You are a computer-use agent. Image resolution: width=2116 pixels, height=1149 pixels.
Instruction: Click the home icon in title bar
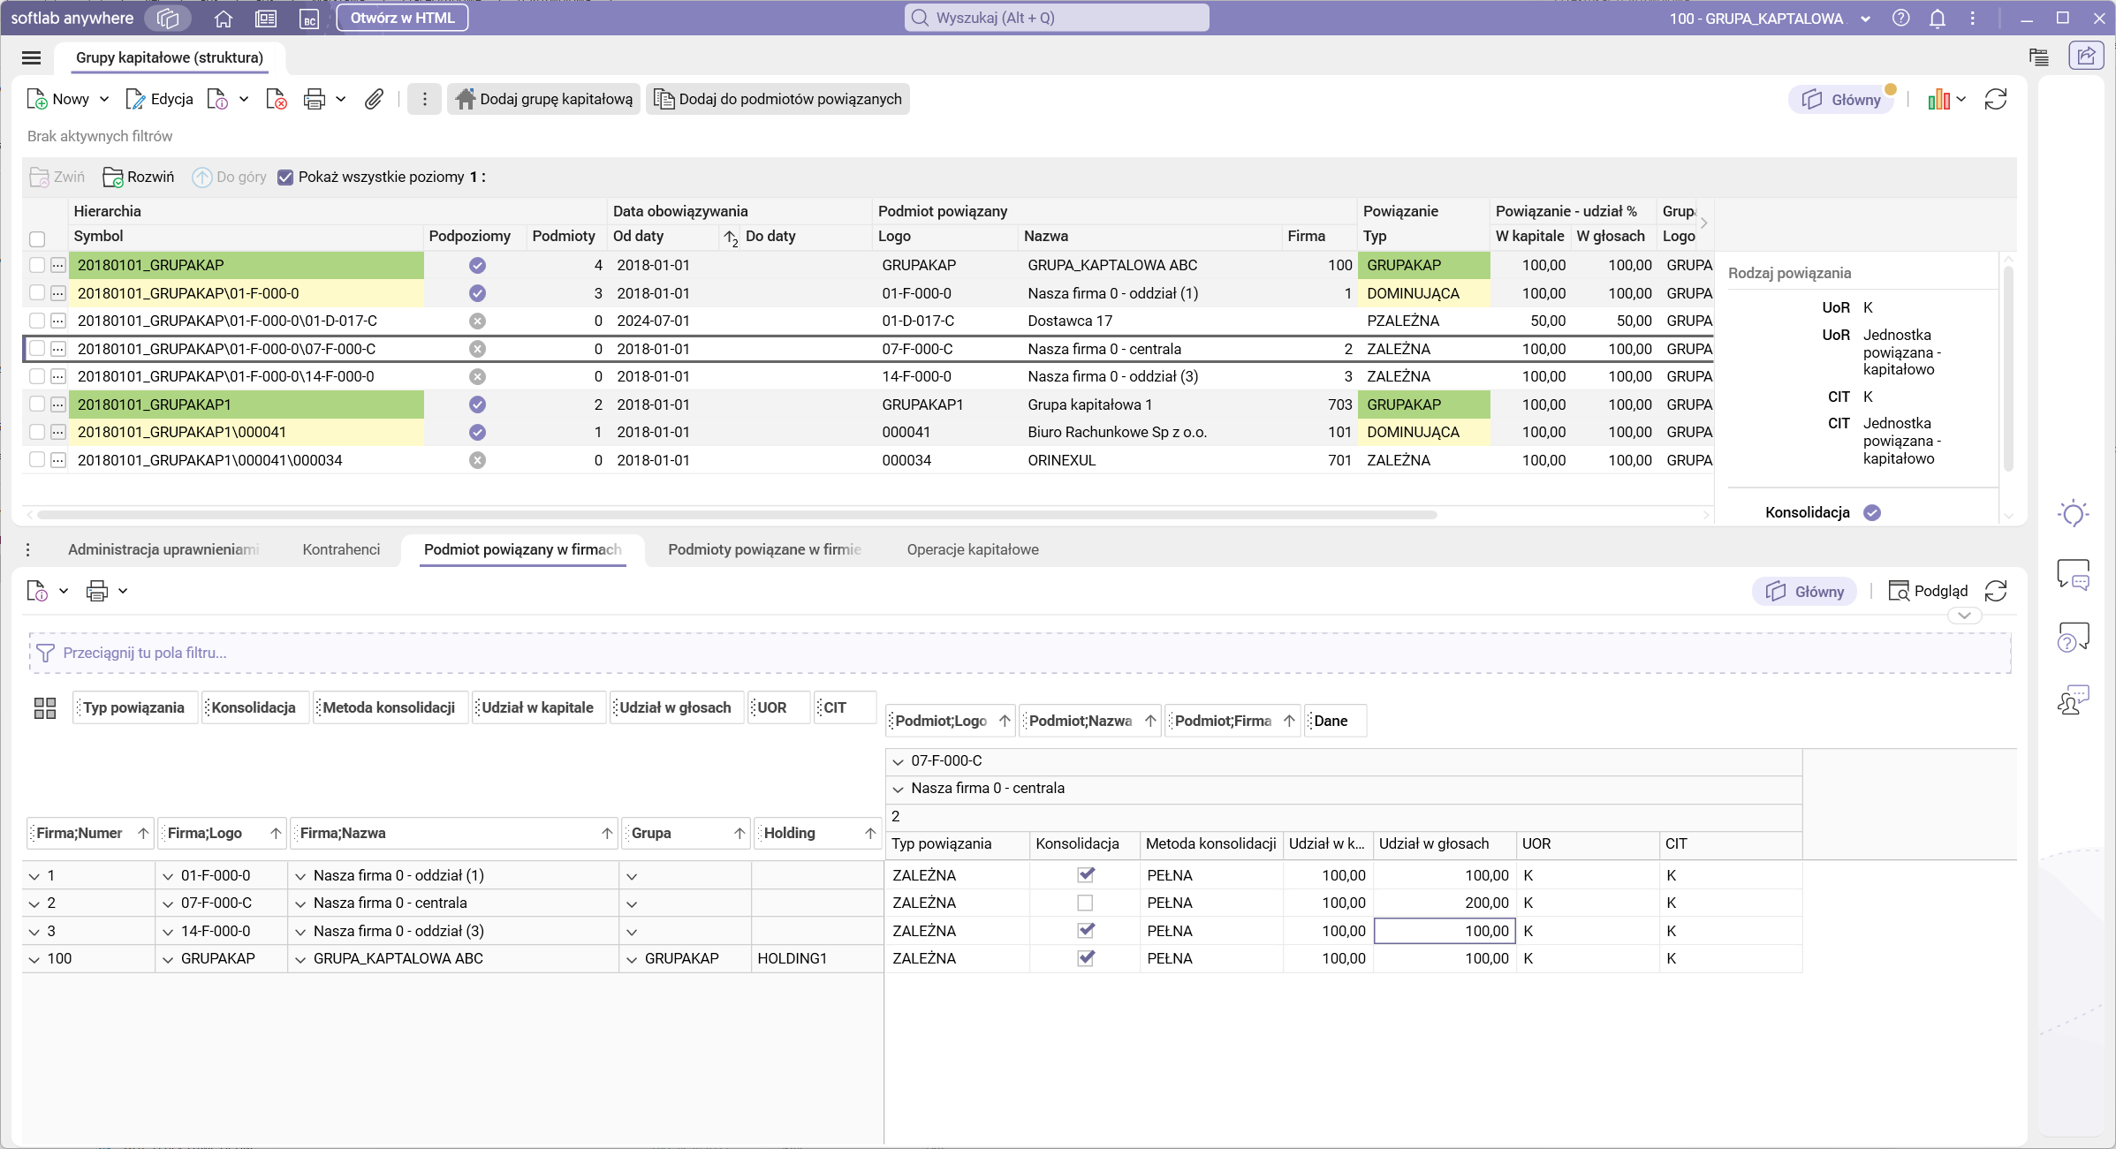[224, 18]
